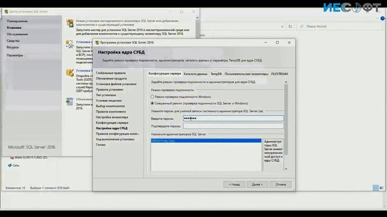Viewport: 387px width, 217px height.
Task: Click the Сеть network icon in Explorer
Action: [x=10, y=165]
